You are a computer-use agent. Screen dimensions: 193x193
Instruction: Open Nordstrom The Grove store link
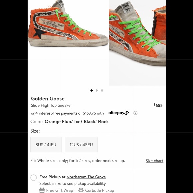coord(86,177)
